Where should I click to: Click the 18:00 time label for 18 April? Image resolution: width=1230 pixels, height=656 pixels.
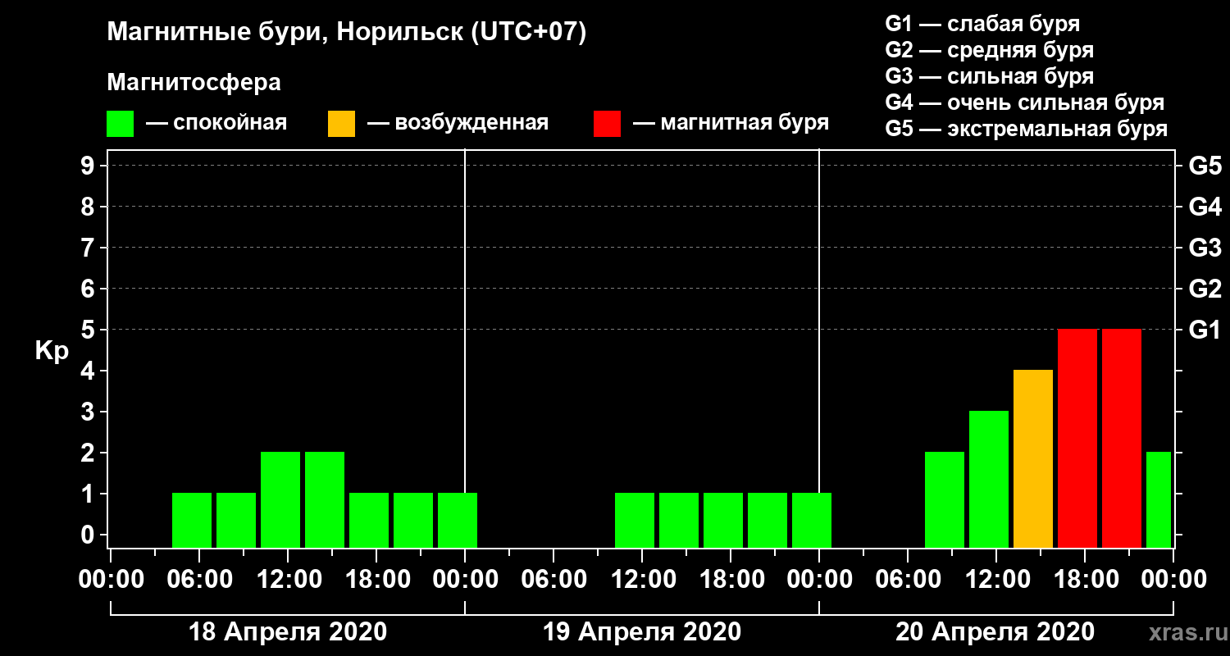[x=376, y=579]
